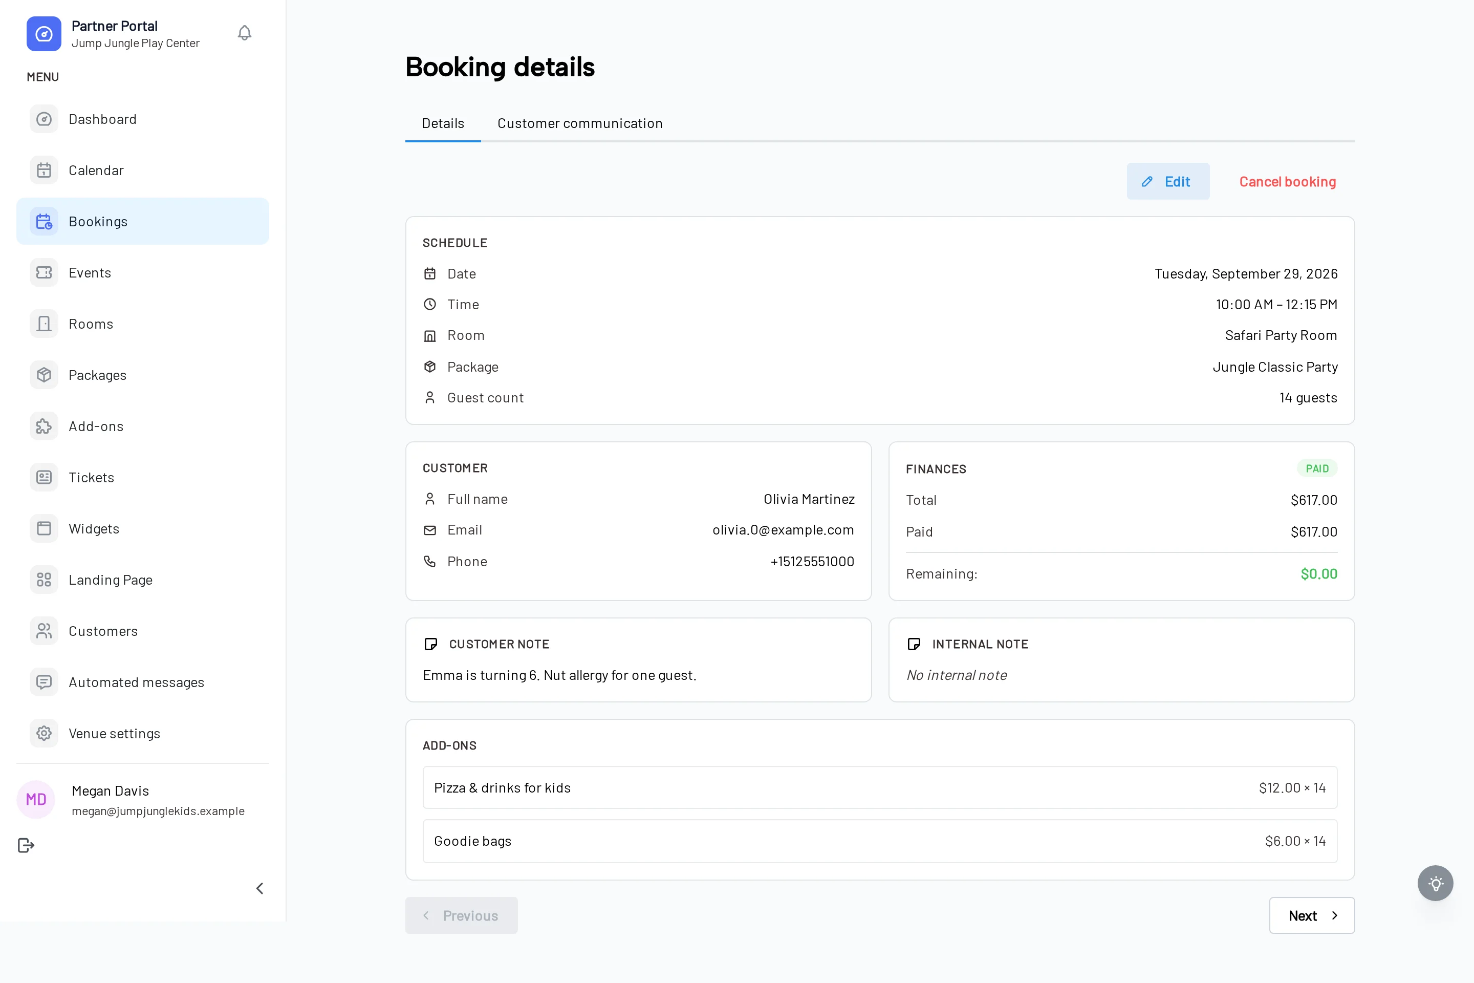Switch to Customer communication tab
This screenshot has width=1474, height=983.
click(580, 123)
